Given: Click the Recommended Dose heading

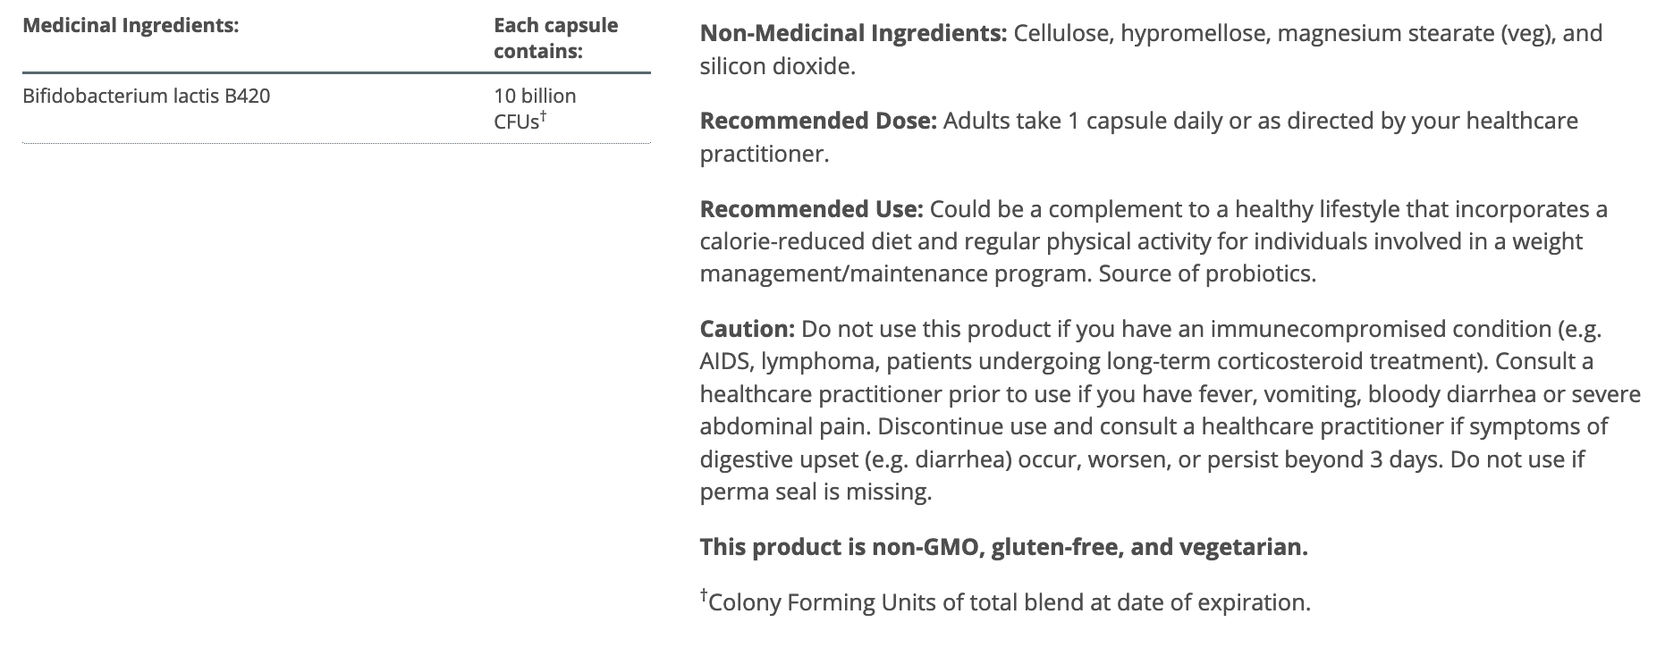Looking at the screenshot, I should [817, 121].
